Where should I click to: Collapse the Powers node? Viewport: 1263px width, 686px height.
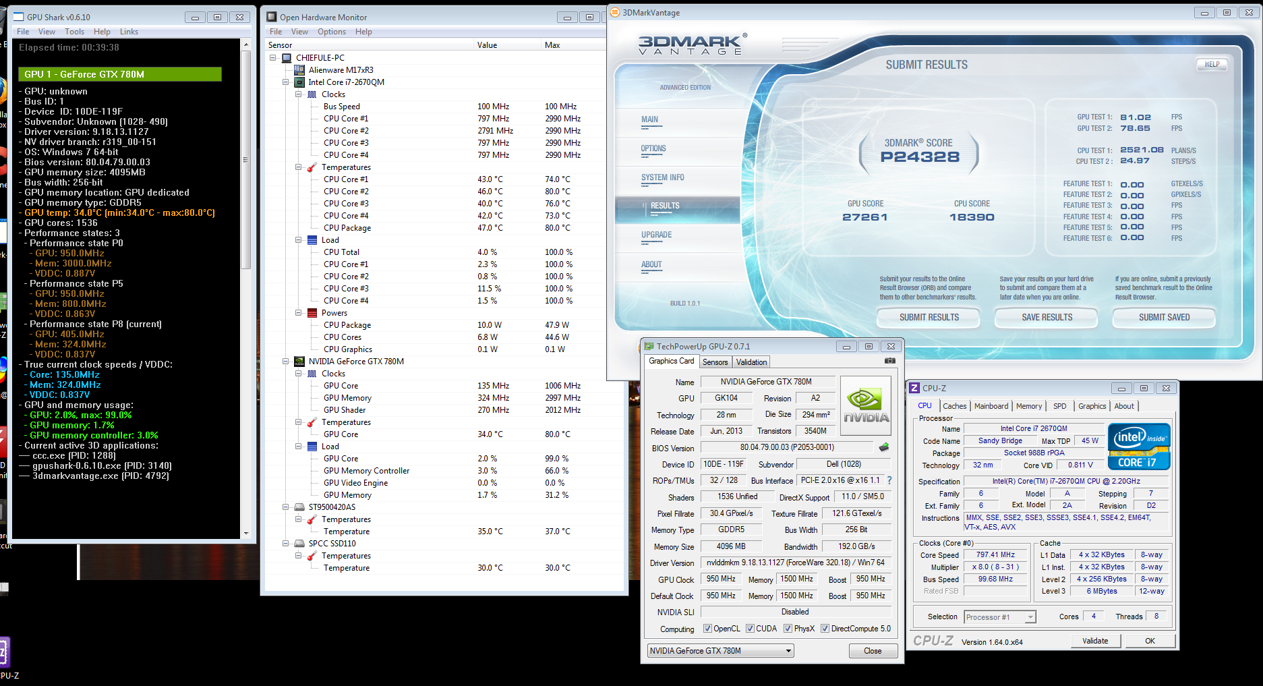click(x=299, y=313)
